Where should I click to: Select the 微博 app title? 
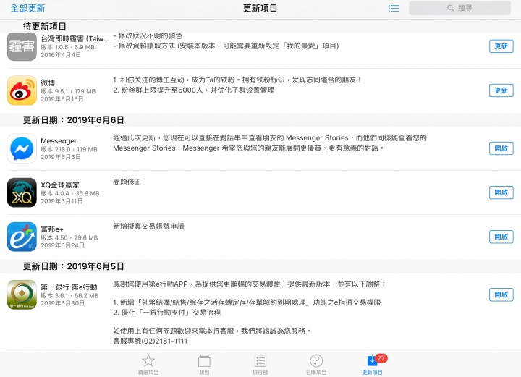pyautogui.click(x=48, y=82)
